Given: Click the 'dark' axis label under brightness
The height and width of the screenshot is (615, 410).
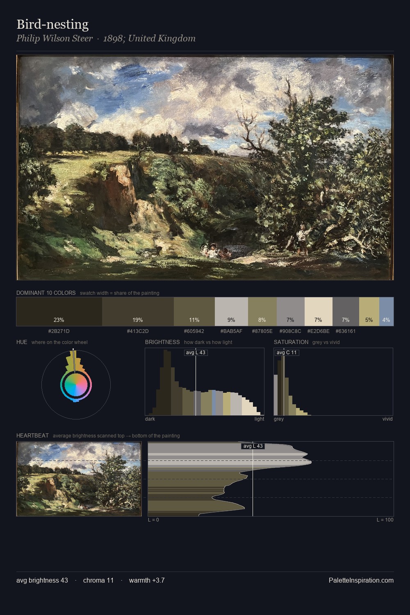Looking at the screenshot, I should 150,419.
